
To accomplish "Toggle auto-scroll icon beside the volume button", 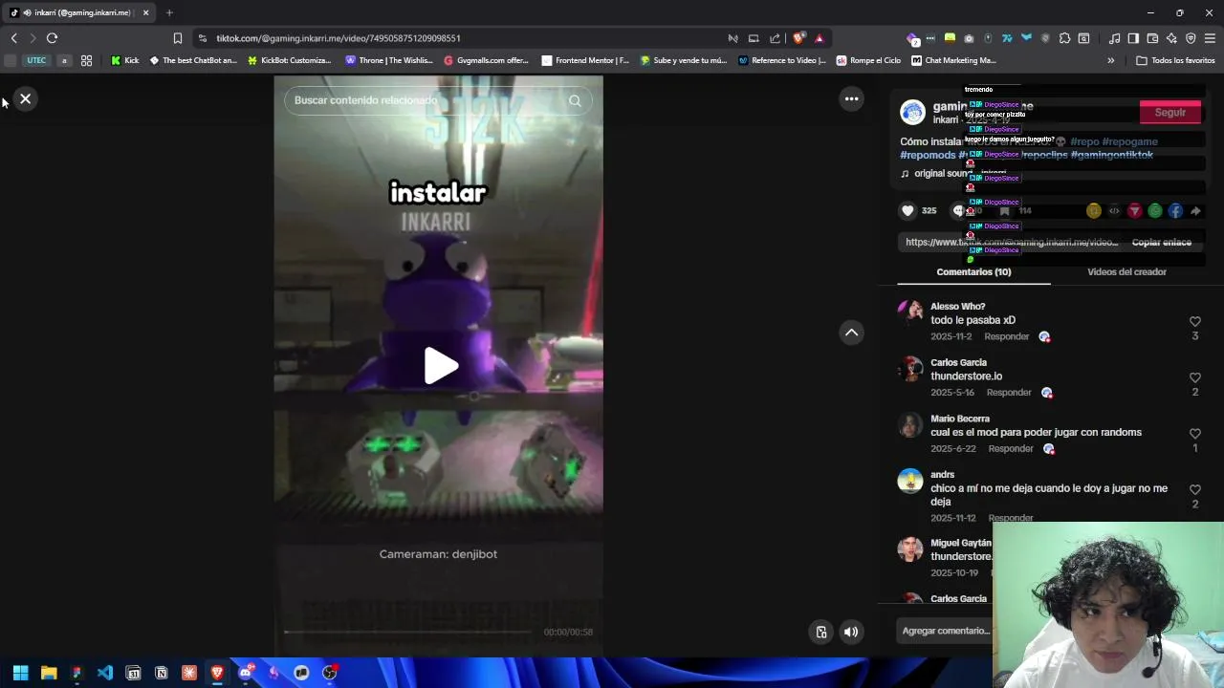I will click(x=821, y=632).
